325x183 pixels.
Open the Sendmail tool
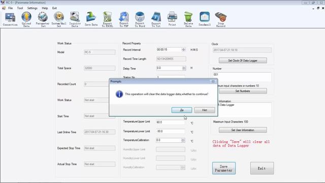(x=205, y=19)
